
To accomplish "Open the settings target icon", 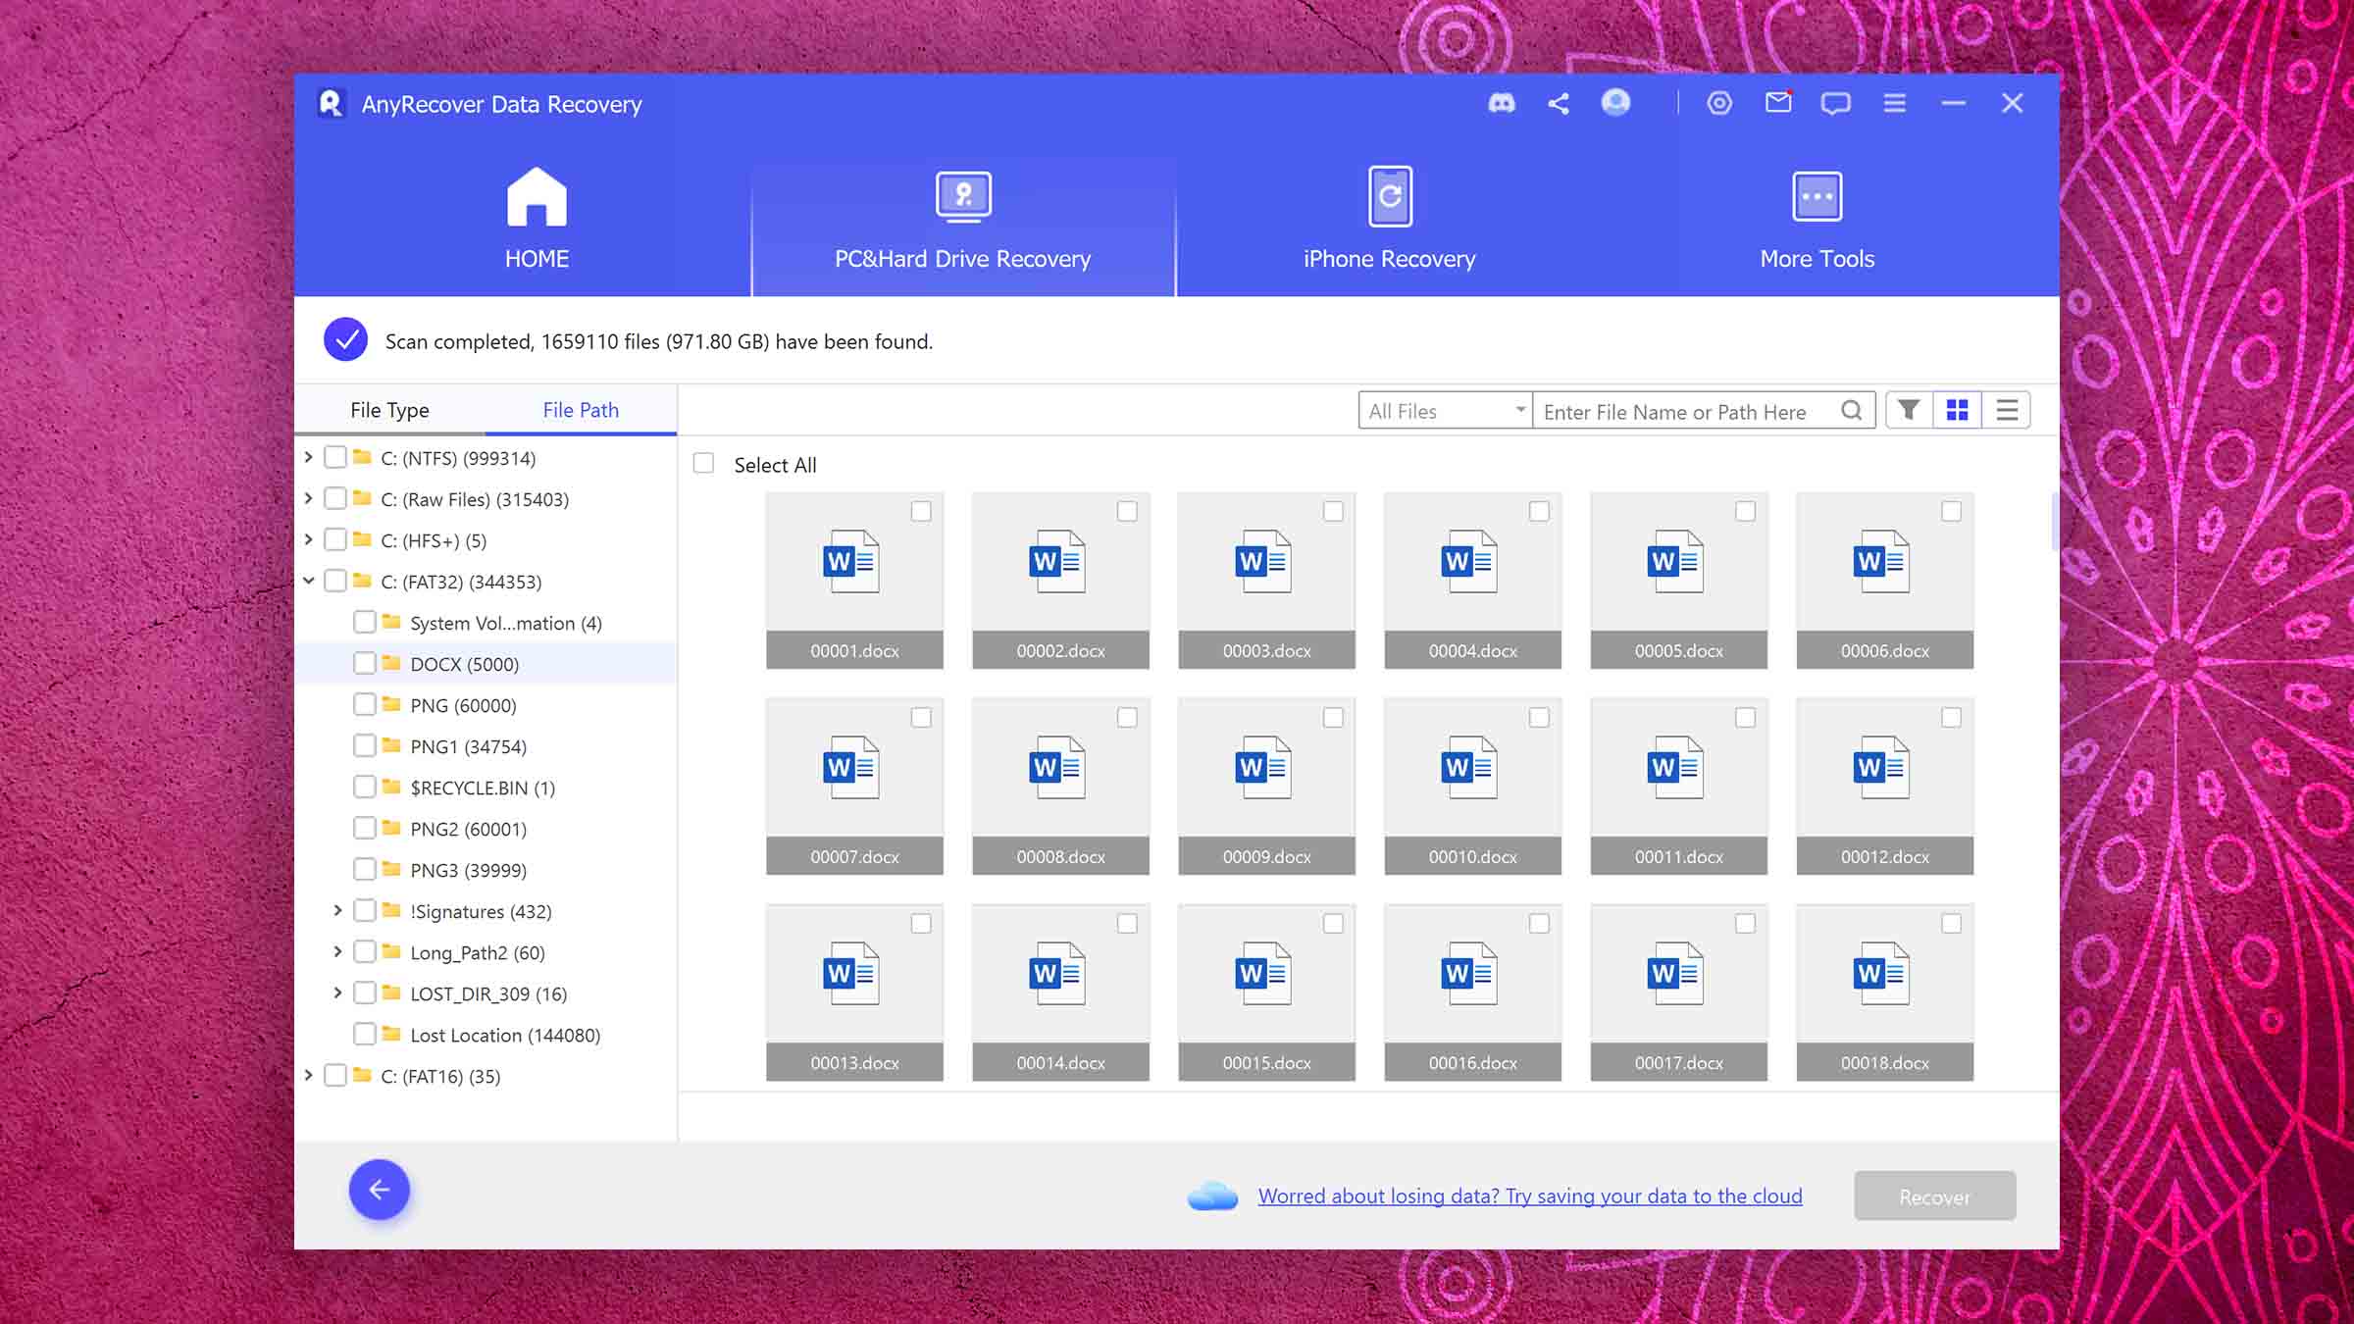I will [x=1719, y=103].
